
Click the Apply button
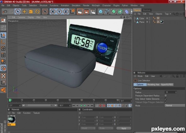coord(124,128)
